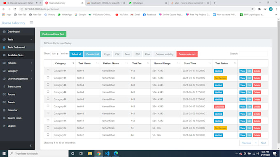Screen dimensions: 280x157
Task: Tick checkbox for the 2021-04-17 15:20:00 row
Action: click(48, 70)
